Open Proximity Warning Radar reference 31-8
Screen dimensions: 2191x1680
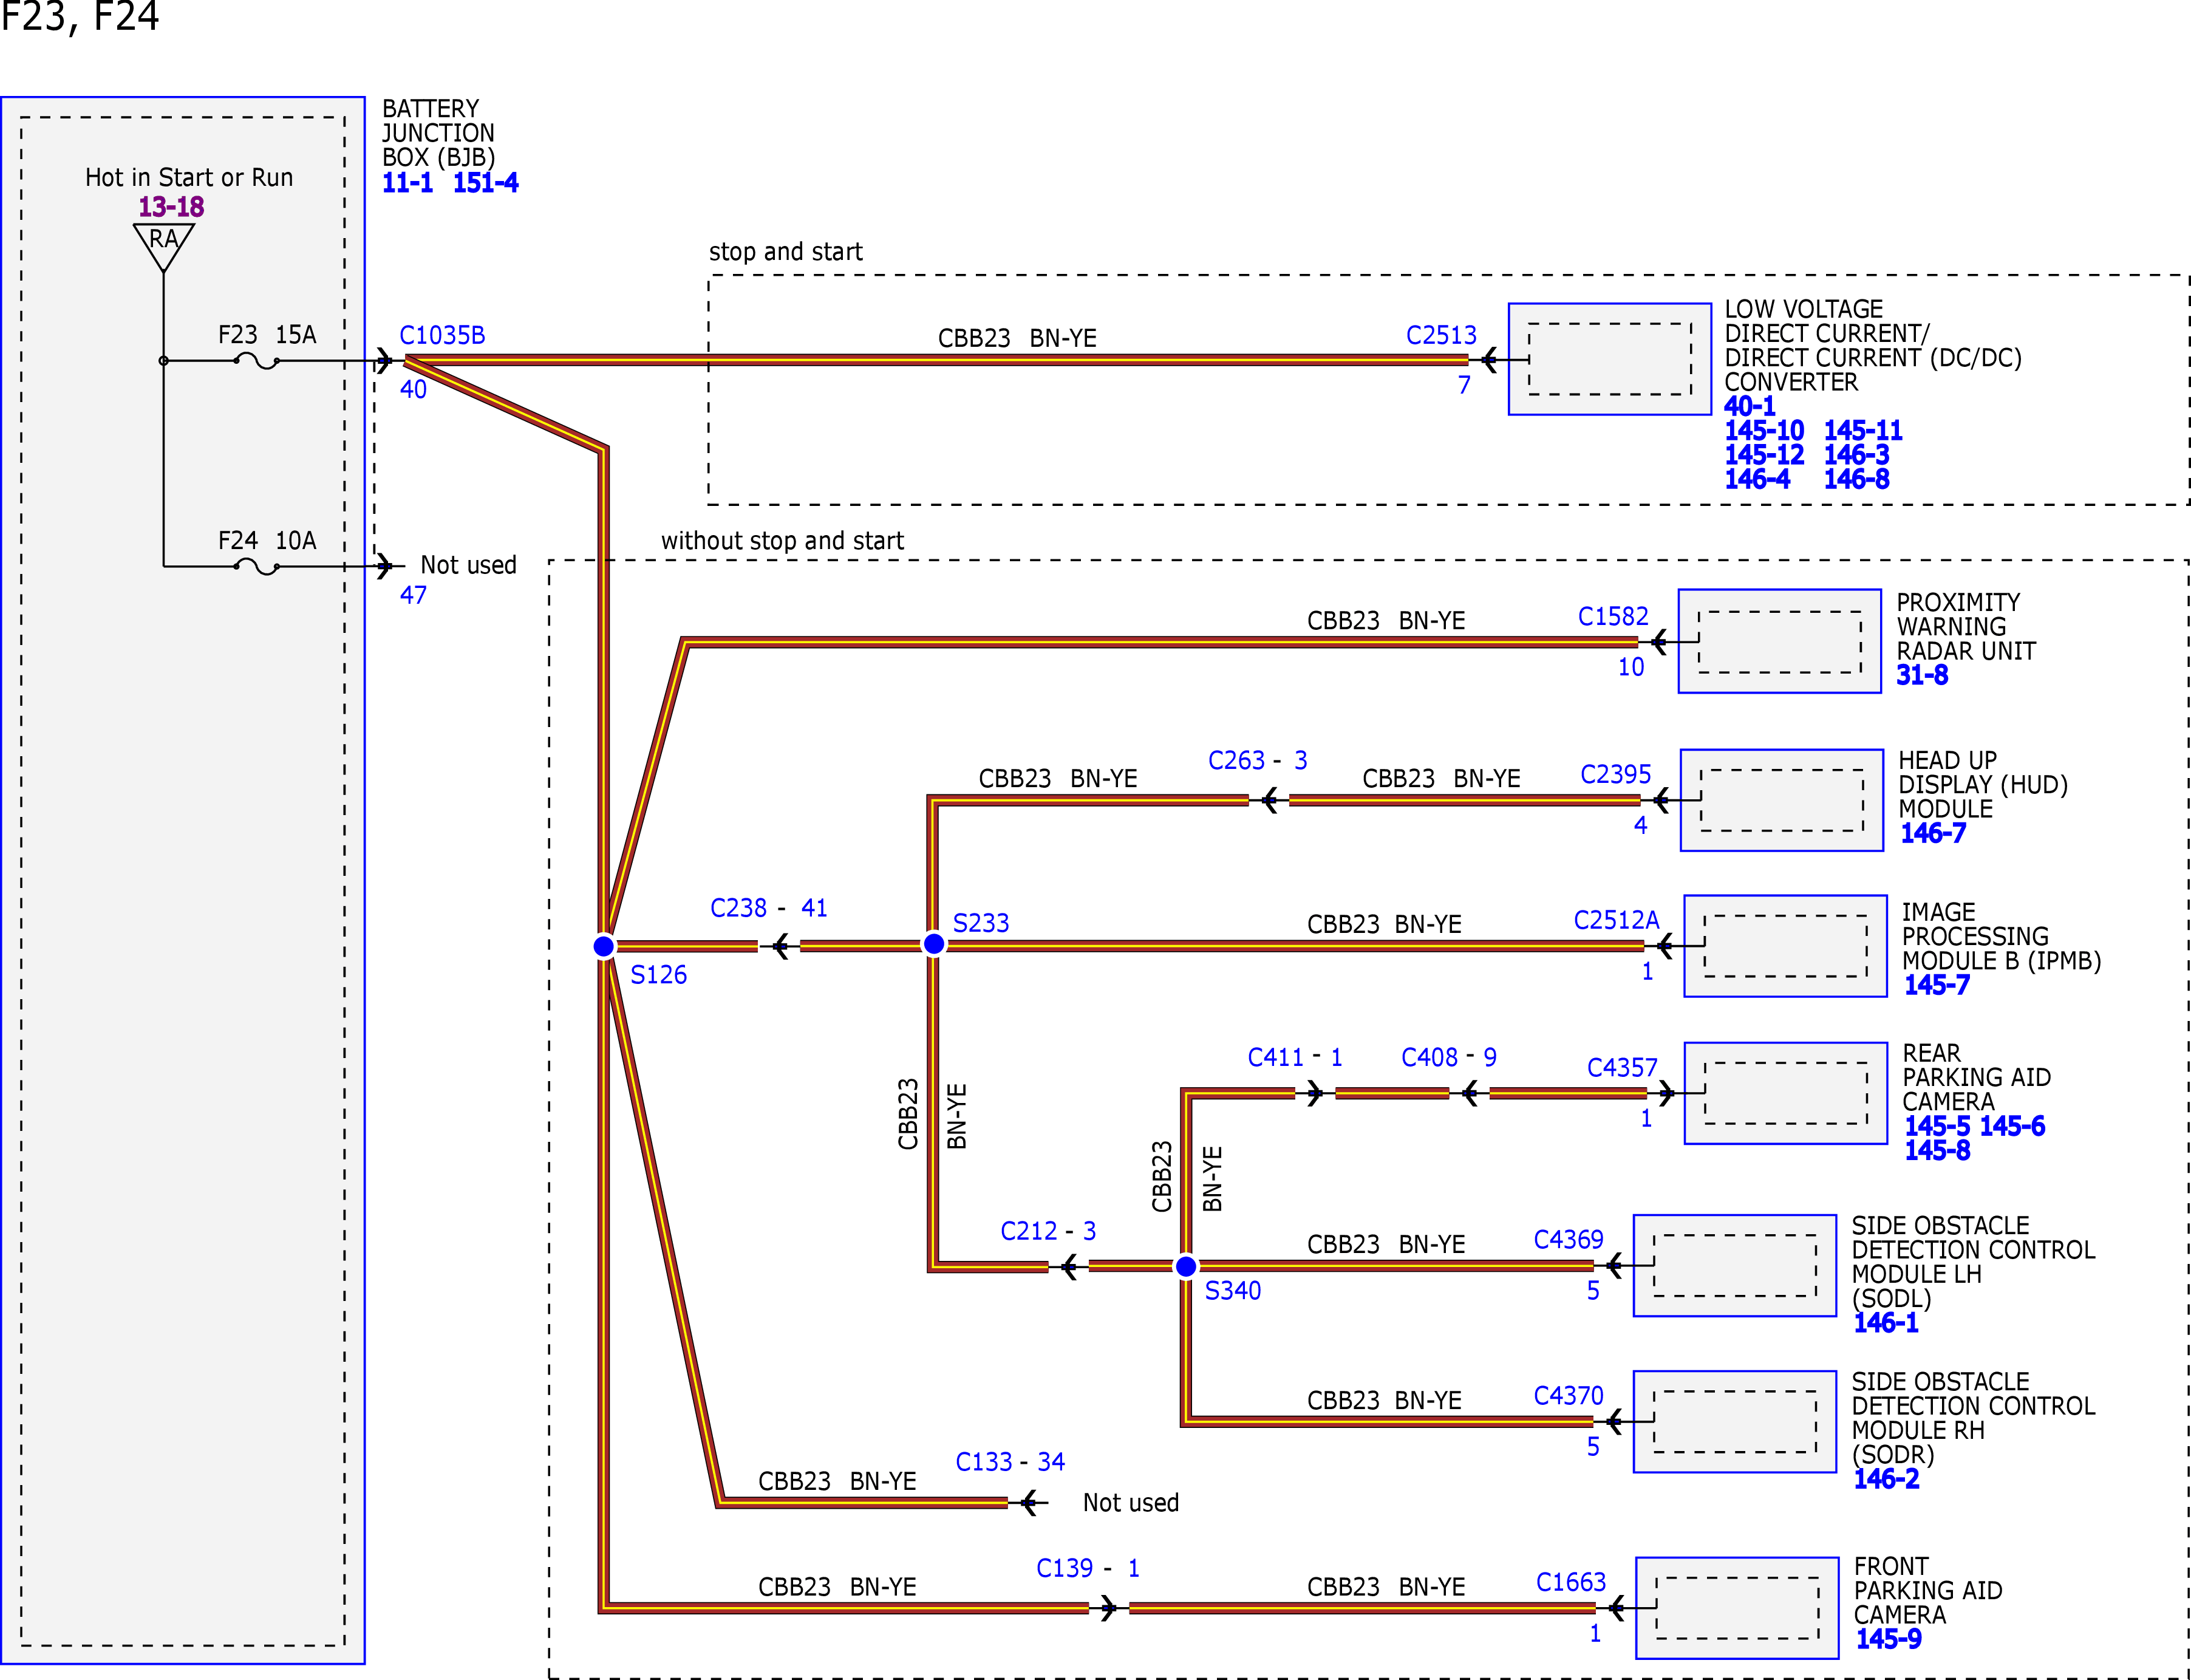click(1922, 675)
